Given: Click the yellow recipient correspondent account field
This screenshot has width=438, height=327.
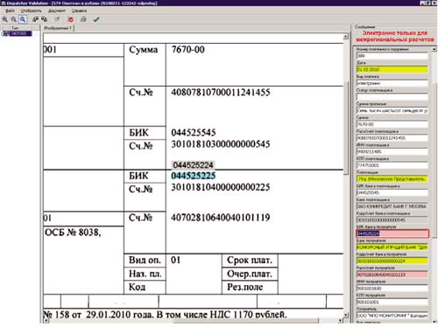Looking at the screenshot, I should 392,261.
